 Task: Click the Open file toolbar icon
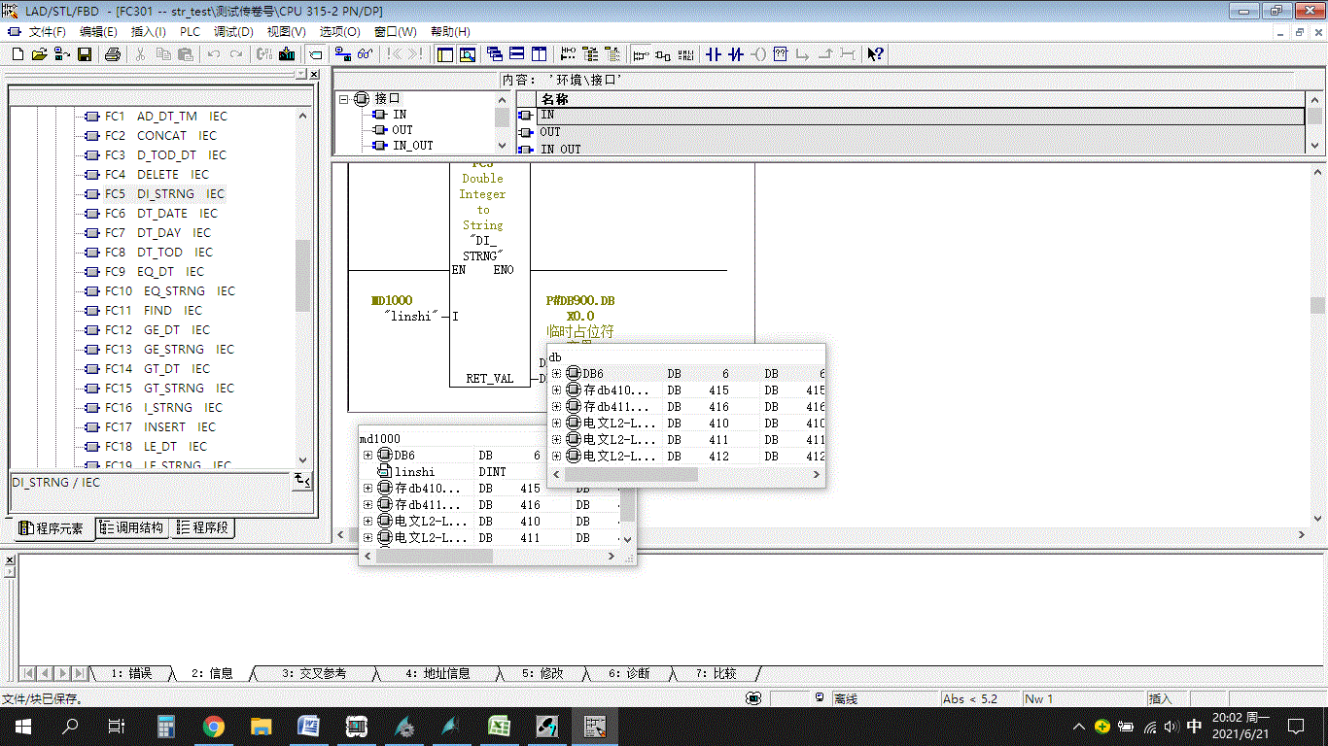[40, 54]
